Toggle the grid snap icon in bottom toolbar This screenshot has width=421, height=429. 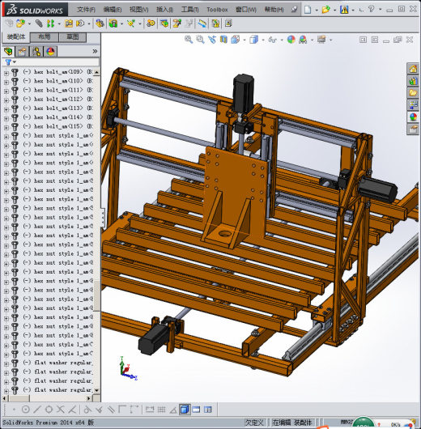pyautogui.click(x=161, y=410)
